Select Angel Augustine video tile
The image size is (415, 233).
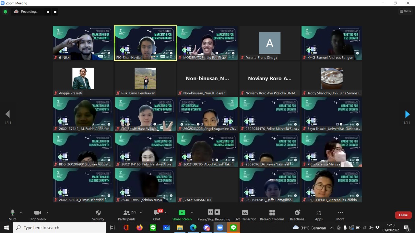pos(207,114)
